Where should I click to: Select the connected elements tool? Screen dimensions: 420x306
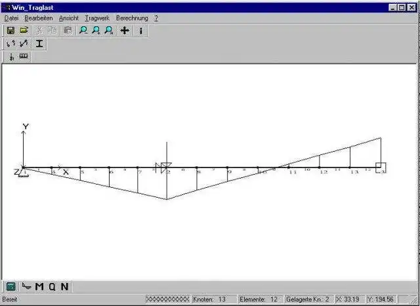point(24,43)
